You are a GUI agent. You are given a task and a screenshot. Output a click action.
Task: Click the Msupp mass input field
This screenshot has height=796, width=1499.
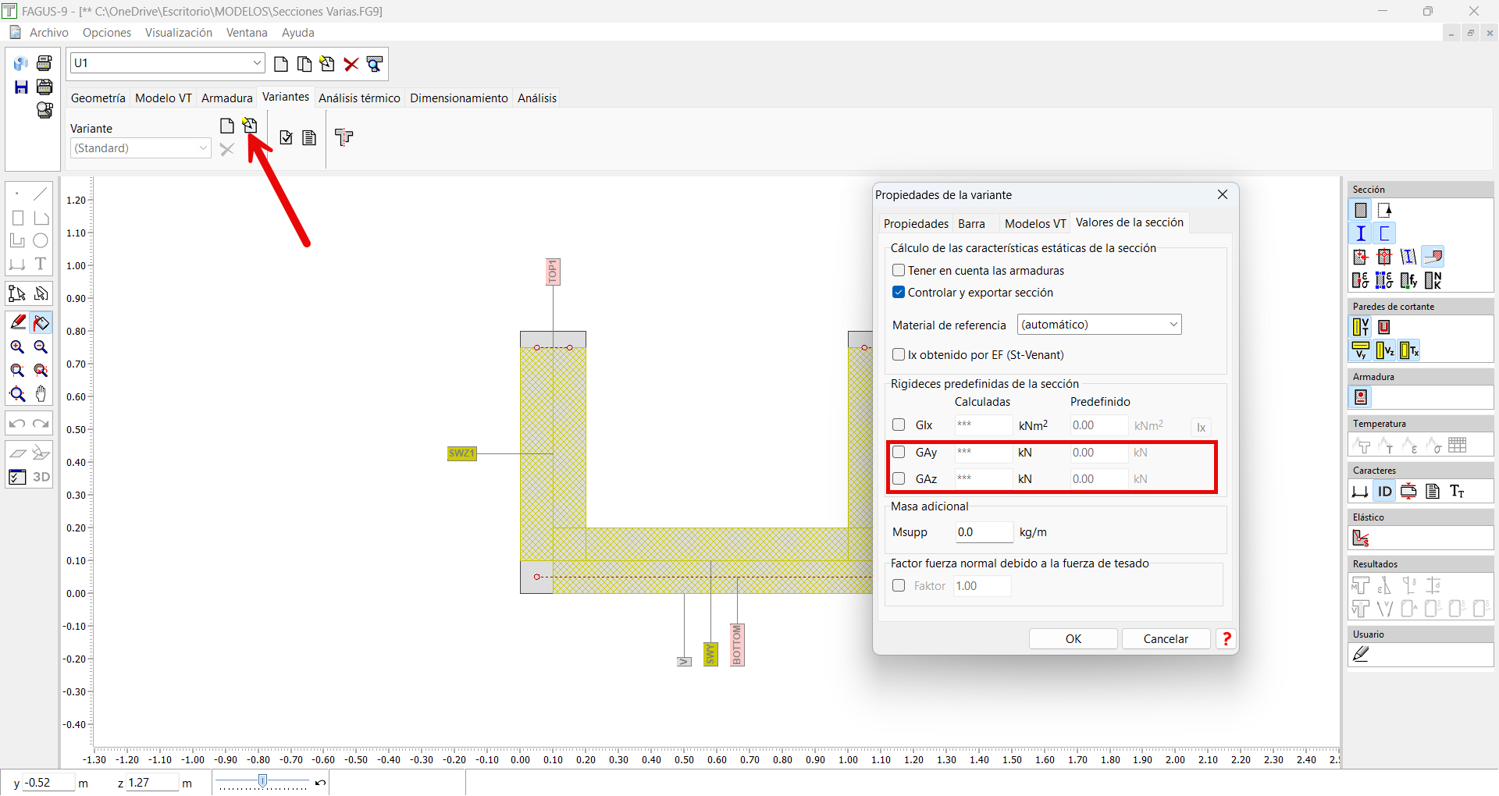click(x=984, y=532)
